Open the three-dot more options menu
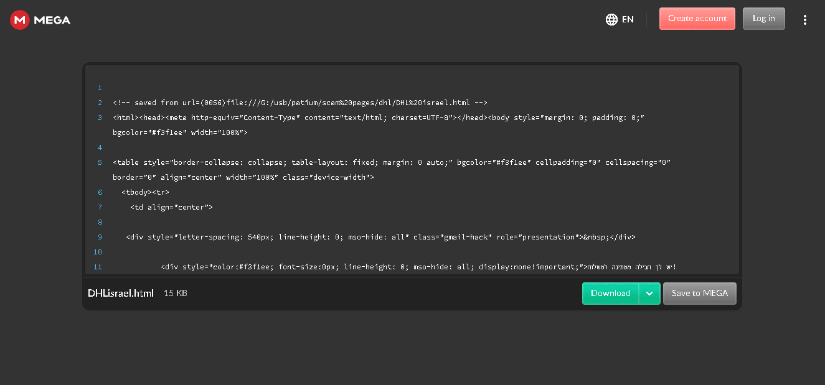The height and width of the screenshot is (385, 825). pos(805,20)
